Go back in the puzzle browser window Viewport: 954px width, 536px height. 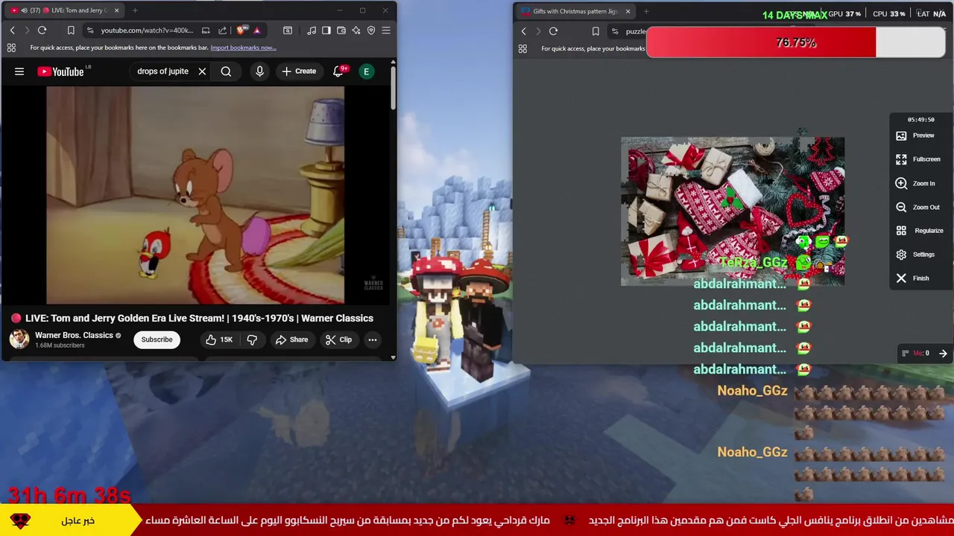point(523,31)
